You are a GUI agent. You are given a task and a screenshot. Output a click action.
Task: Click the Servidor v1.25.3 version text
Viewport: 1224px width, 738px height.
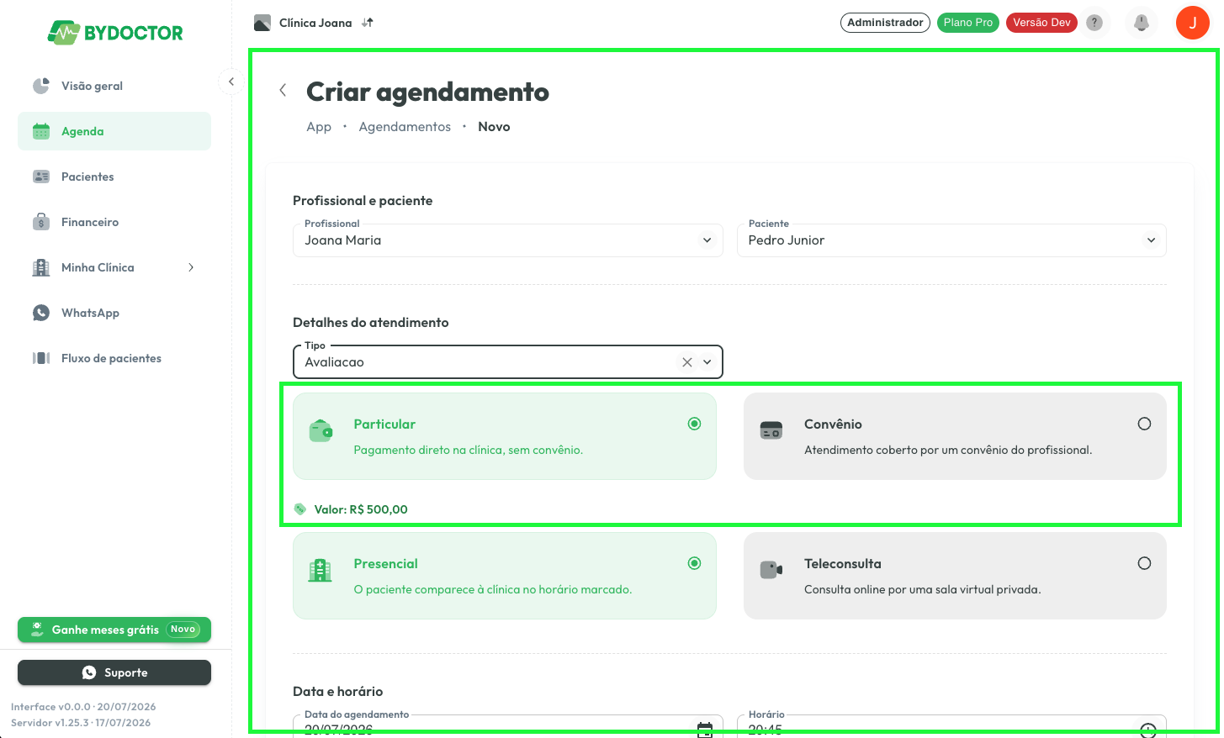click(x=81, y=723)
